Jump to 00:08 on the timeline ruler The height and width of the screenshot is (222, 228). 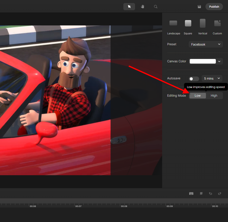(x=124, y=206)
